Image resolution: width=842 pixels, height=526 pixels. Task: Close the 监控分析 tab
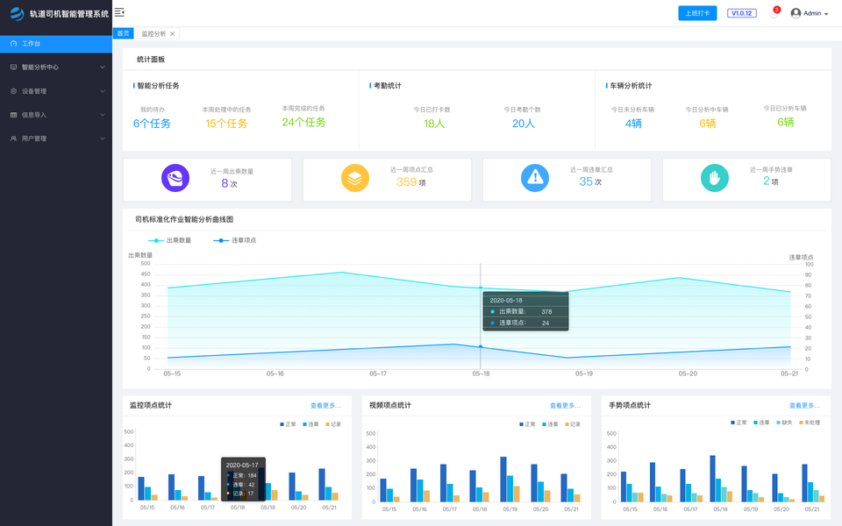click(x=173, y=34)
